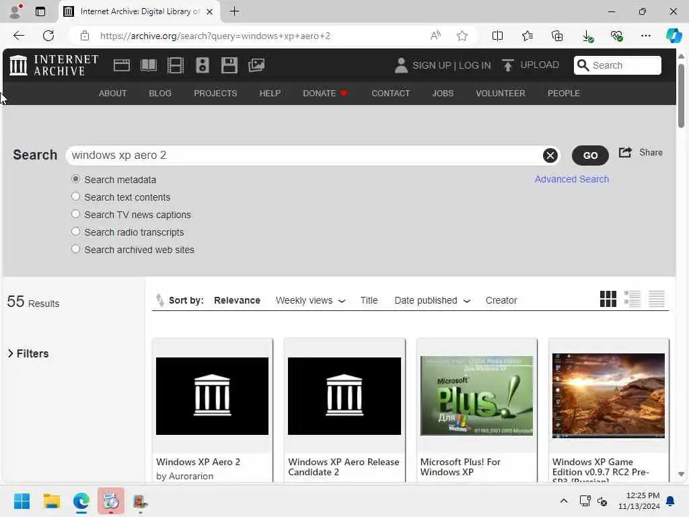This screenshot has height=517, width=689.
Task: Open Read aloud icon in address bar
Action: coord(435,36)
